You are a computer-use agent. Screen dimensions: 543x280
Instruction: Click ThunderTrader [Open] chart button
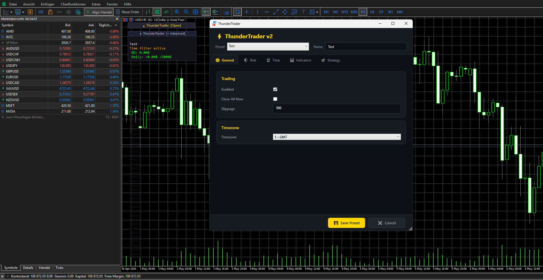162,25
